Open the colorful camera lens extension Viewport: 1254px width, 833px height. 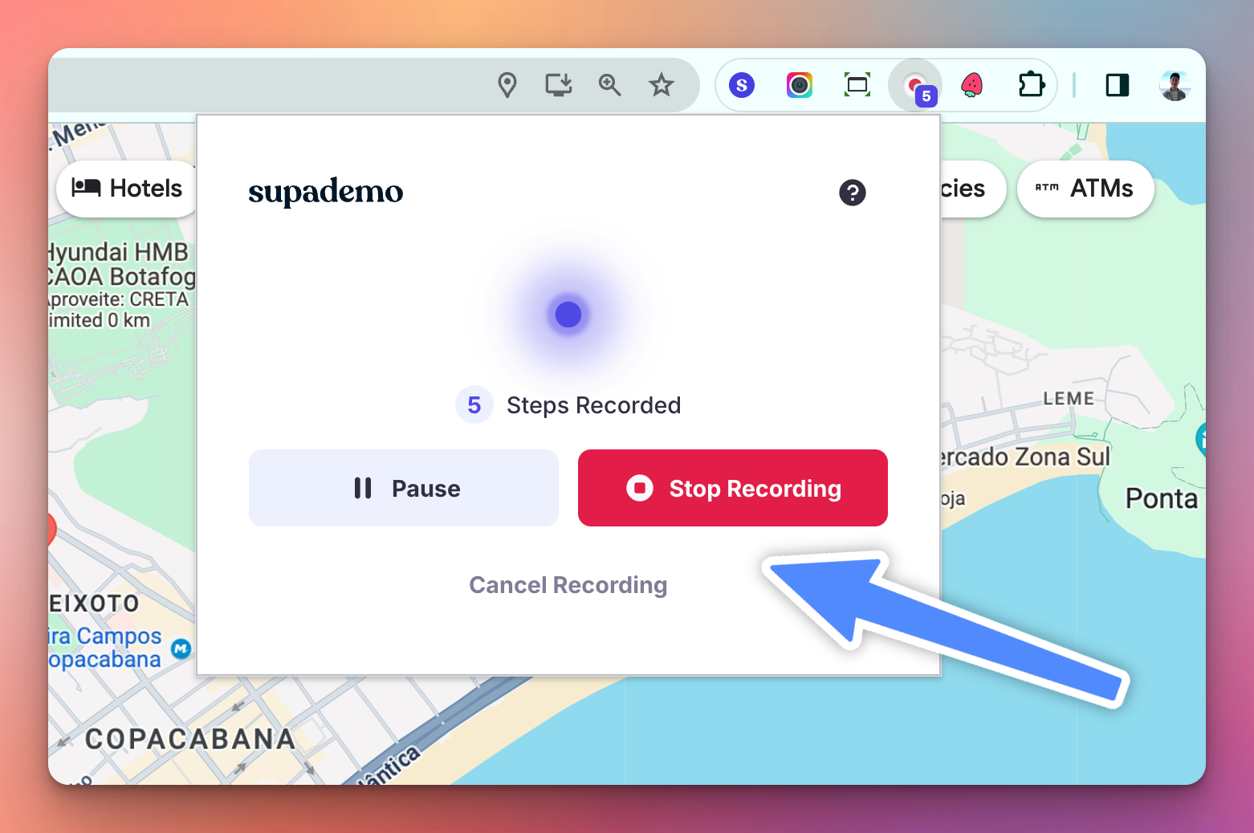pyautogui.click(x=800, y=85)
